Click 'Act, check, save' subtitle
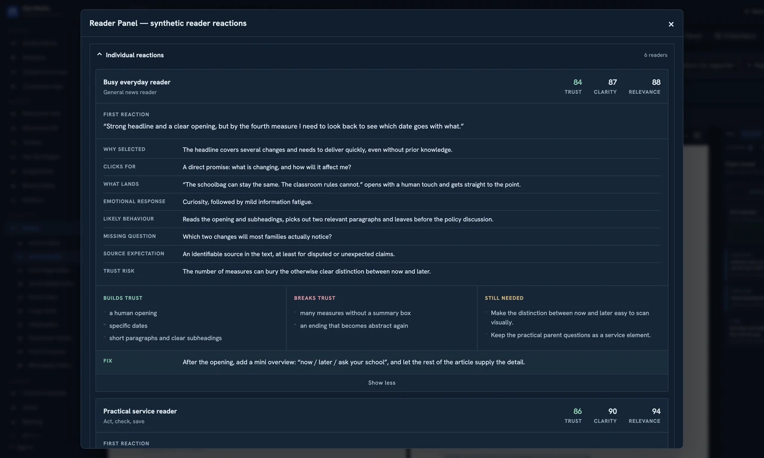The image size is (764, 458). point(124,422)
